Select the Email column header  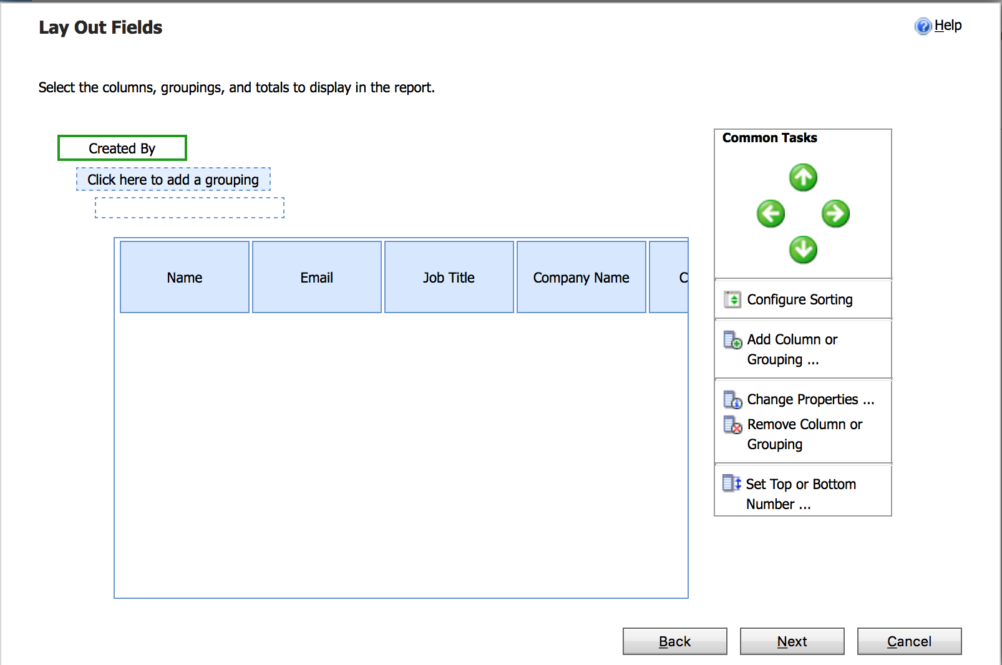317,277
